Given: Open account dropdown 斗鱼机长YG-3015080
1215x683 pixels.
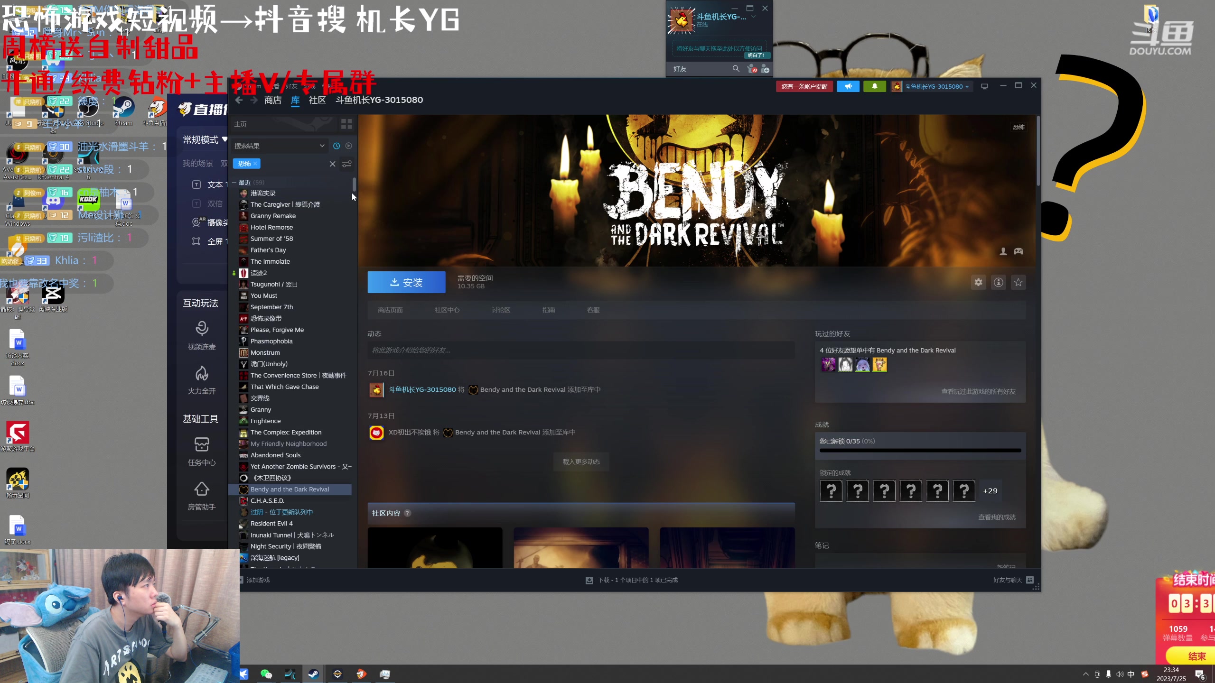Looking at the screenshot, I should [x=931, y=86].
